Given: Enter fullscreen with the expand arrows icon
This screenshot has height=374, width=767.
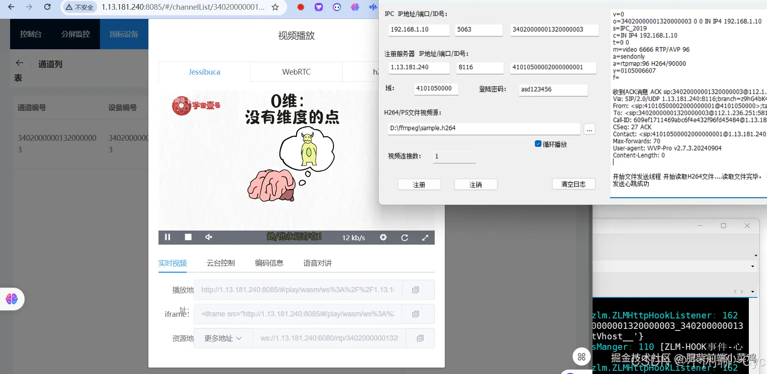Looking at the screenshot, I should click(425, 237).
